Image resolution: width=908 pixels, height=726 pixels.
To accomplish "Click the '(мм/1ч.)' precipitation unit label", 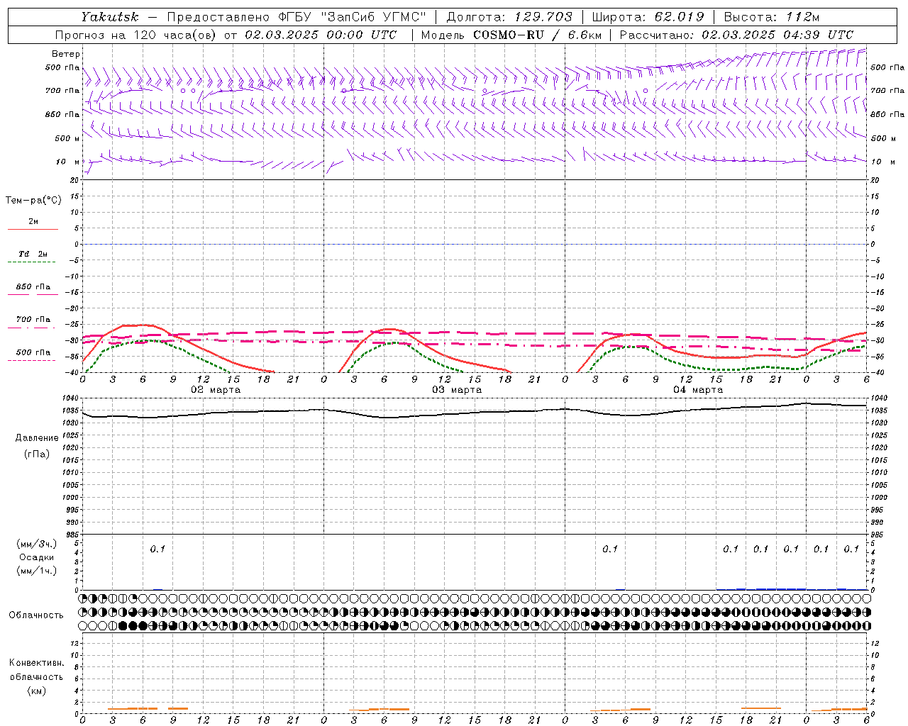I will click(36, 571).
